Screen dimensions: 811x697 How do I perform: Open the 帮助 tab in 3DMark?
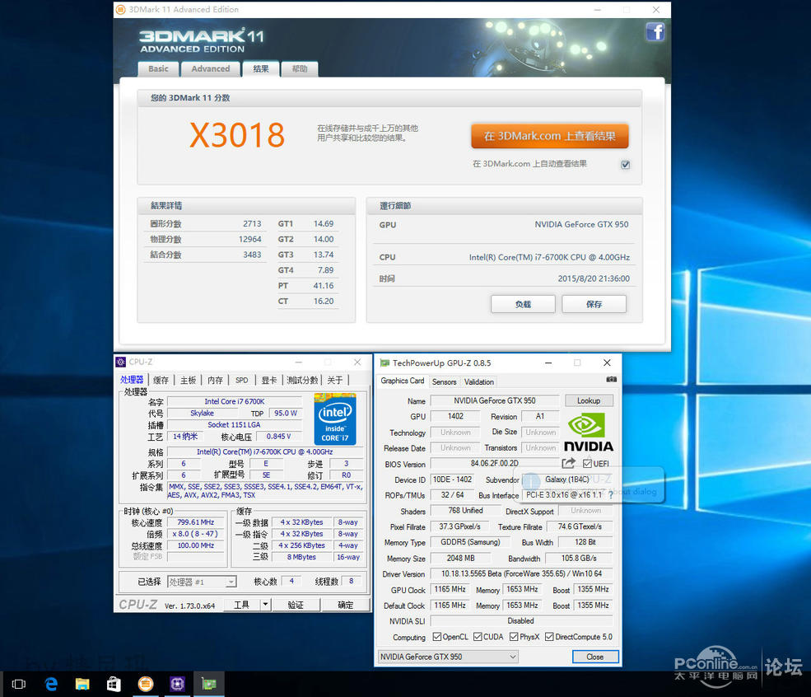pyautogui.click(x=300, y=69)
